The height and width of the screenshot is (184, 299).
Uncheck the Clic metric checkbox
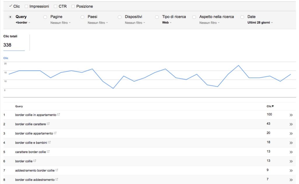(10, 6)
